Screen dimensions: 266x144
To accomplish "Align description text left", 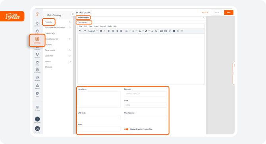I will coord(109,31).
